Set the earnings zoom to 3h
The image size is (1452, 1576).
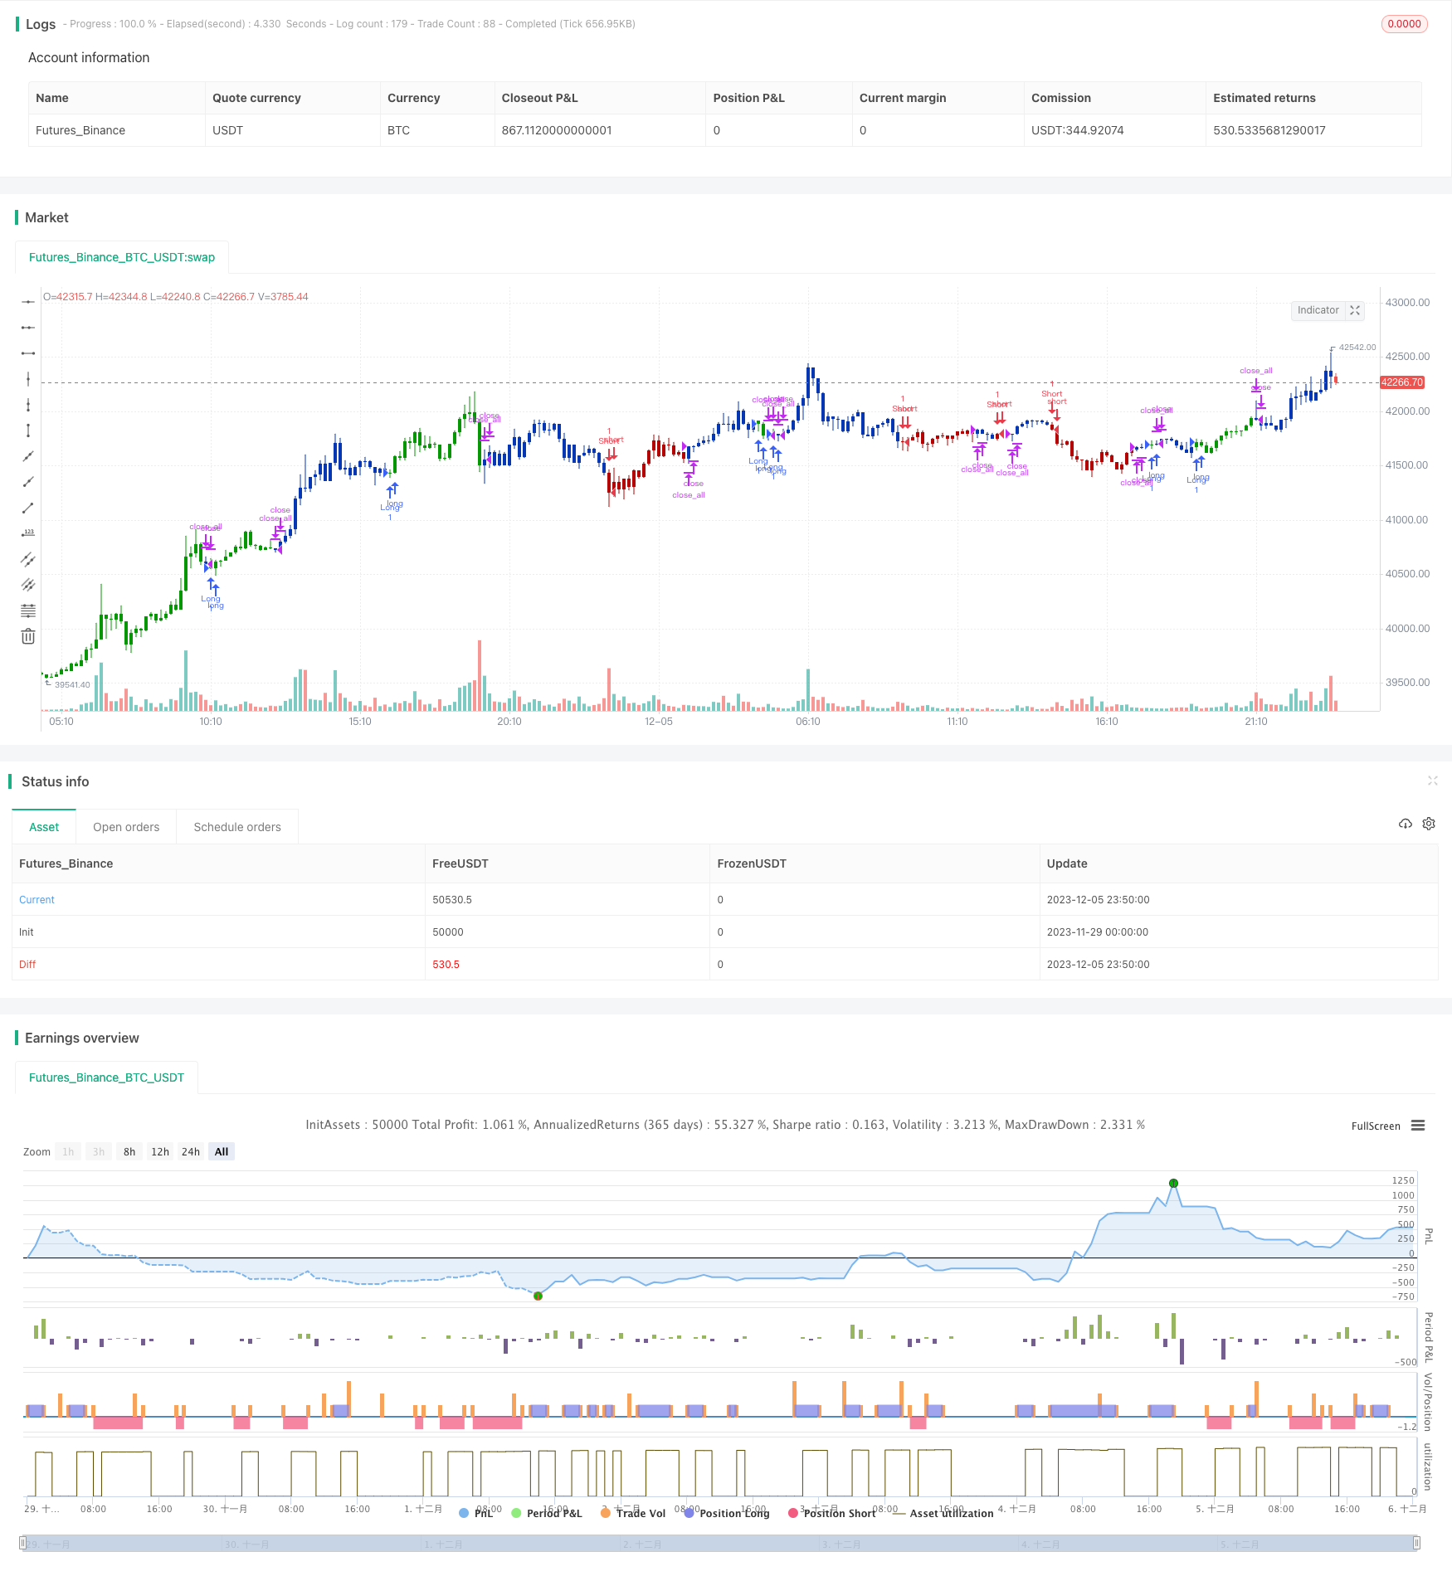tap(99, 1151)
